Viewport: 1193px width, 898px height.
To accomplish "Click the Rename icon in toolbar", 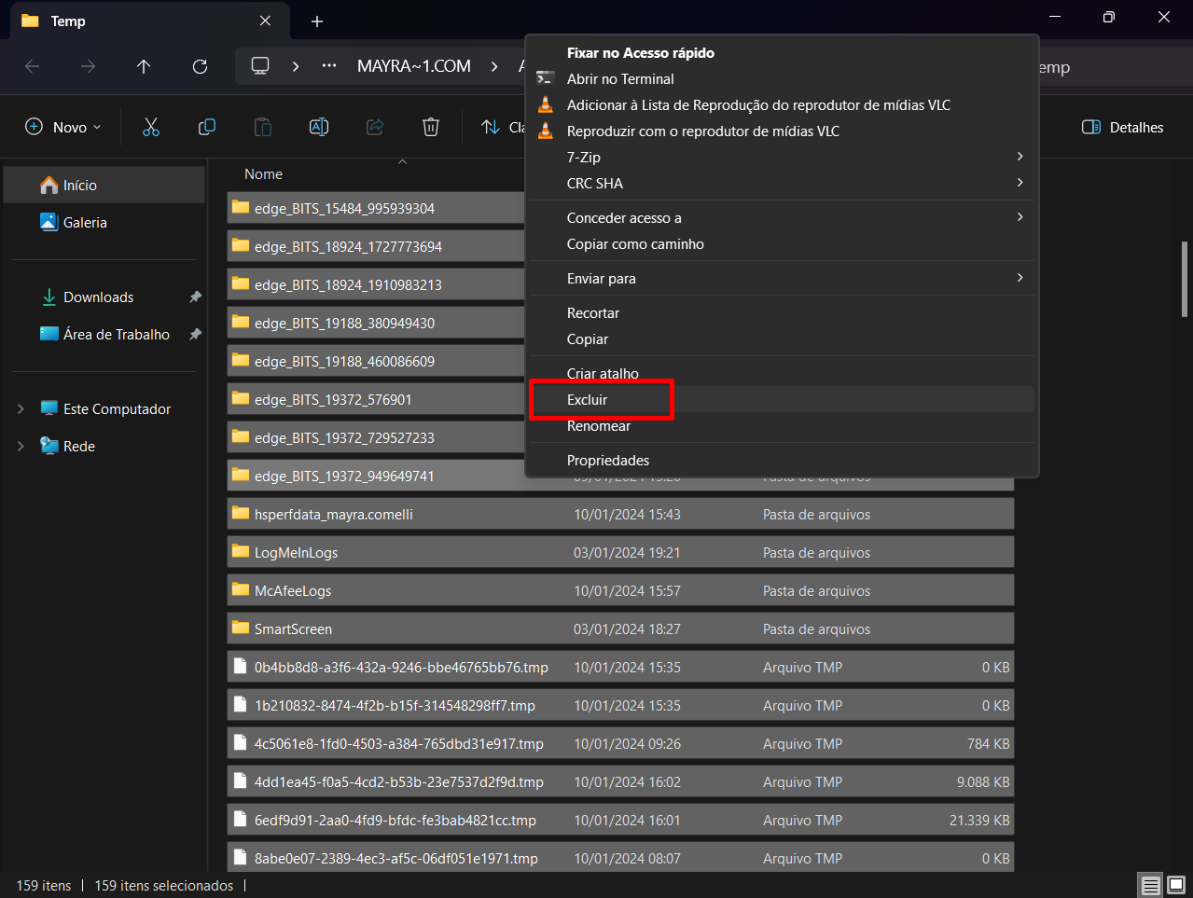I will 319,128.
